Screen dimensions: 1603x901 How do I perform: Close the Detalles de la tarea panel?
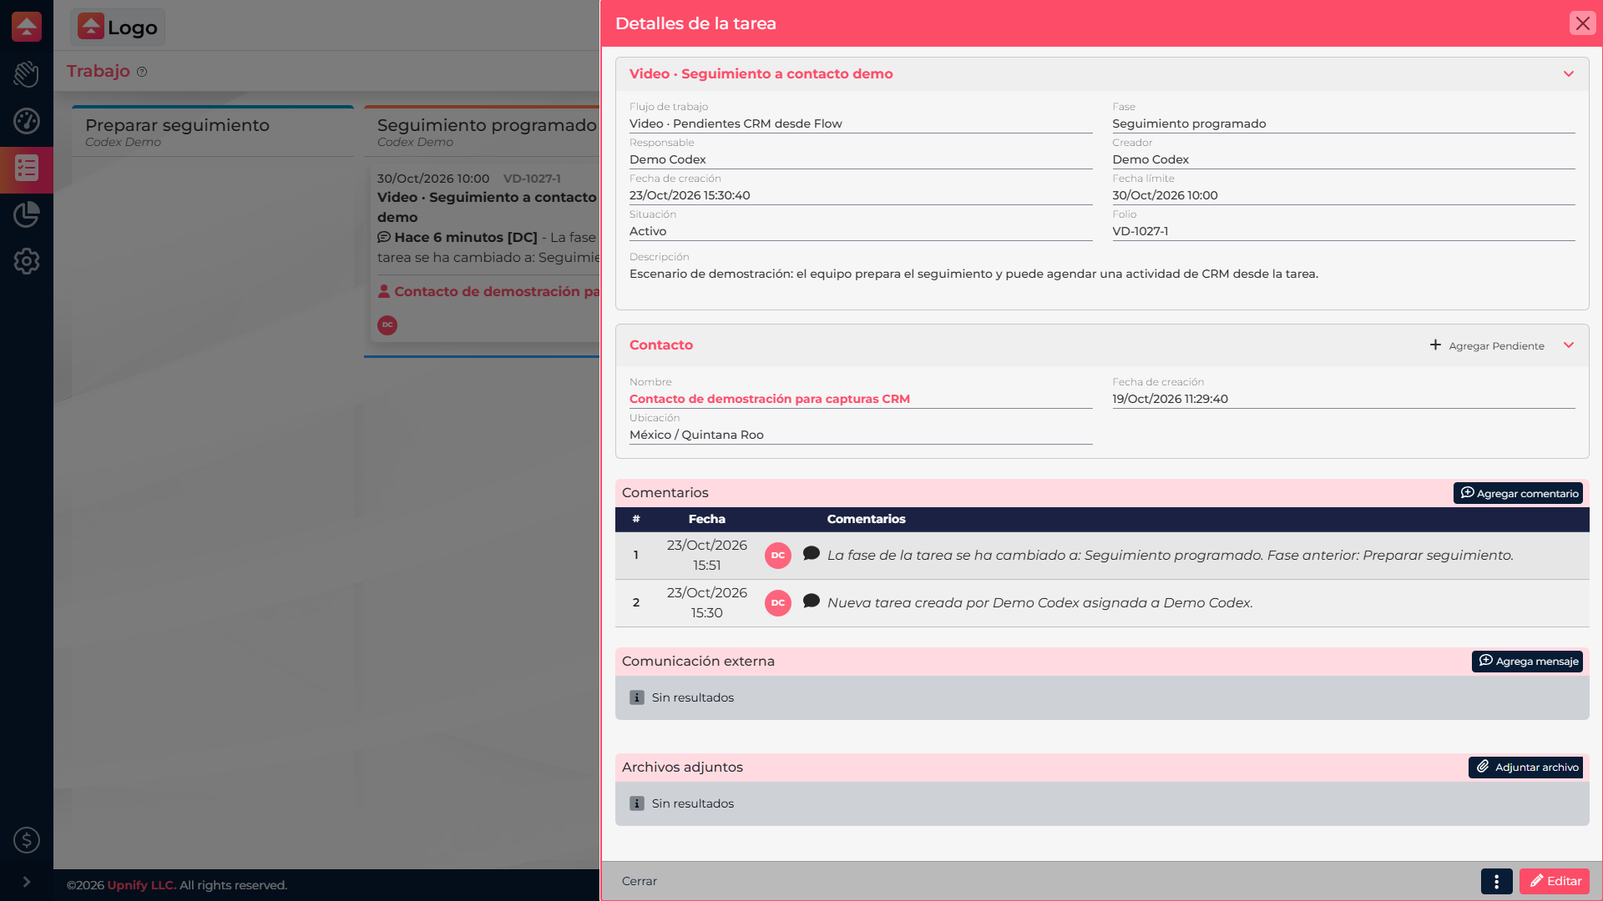pos(1582,23)
